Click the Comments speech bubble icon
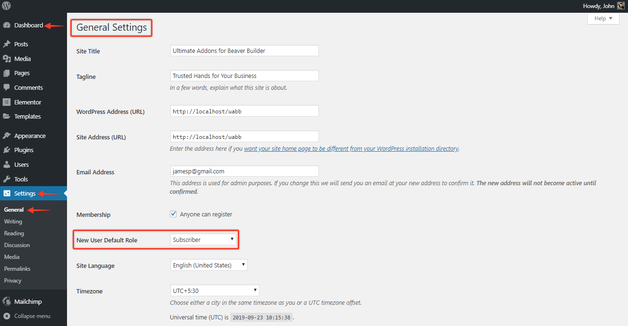This screenshot has width=628, height=326. point(7,87)
